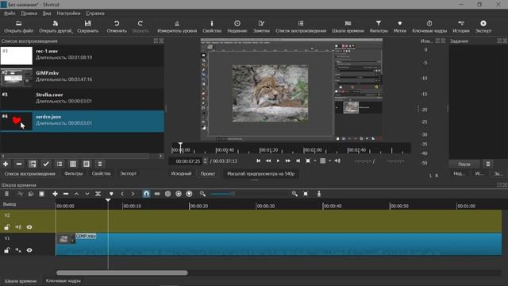
Task: Fast forward playback in player
Action: [x=287, y=160]
